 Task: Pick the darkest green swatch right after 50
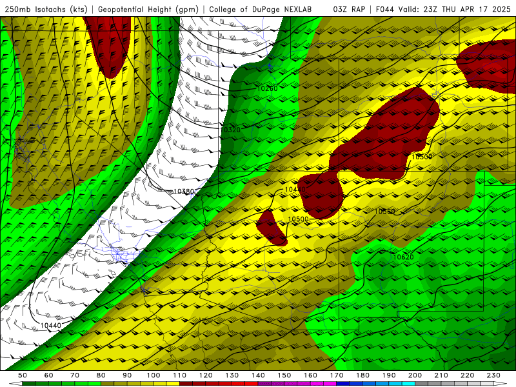tap(29, 384)
